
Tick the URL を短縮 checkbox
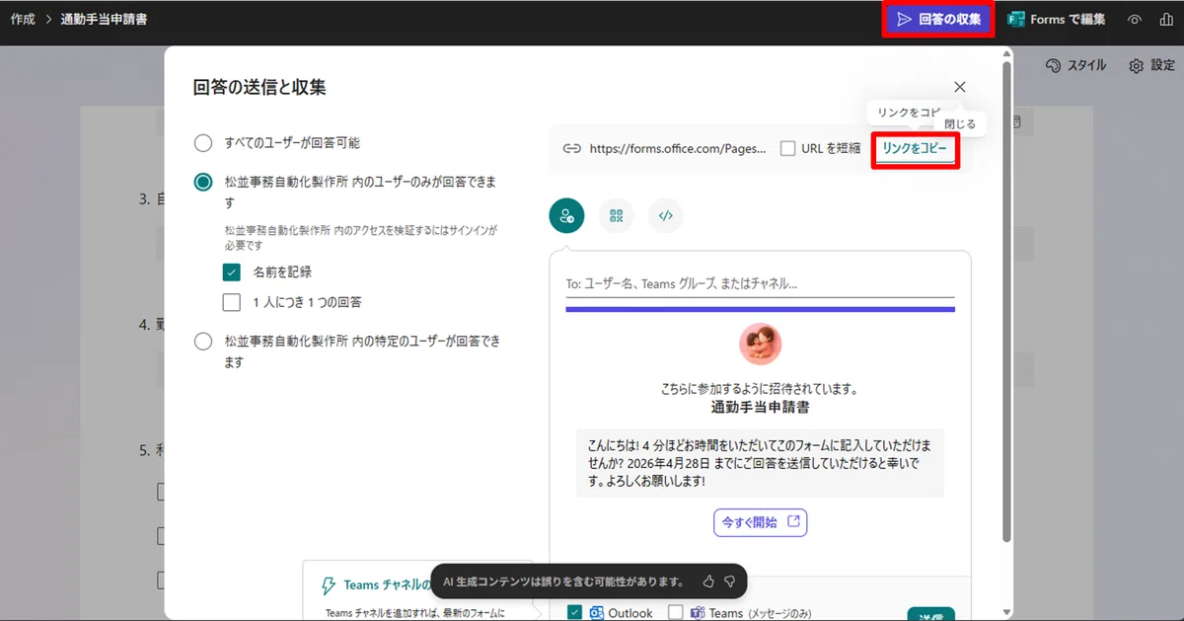787,148
